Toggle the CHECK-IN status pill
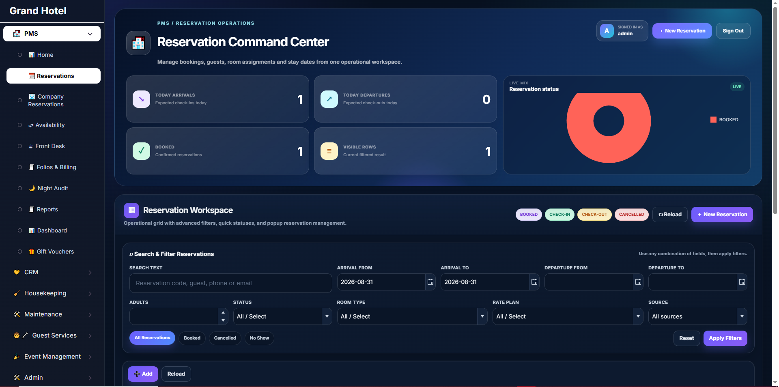Viewport: 779px width, 387px height. (560, 215)
